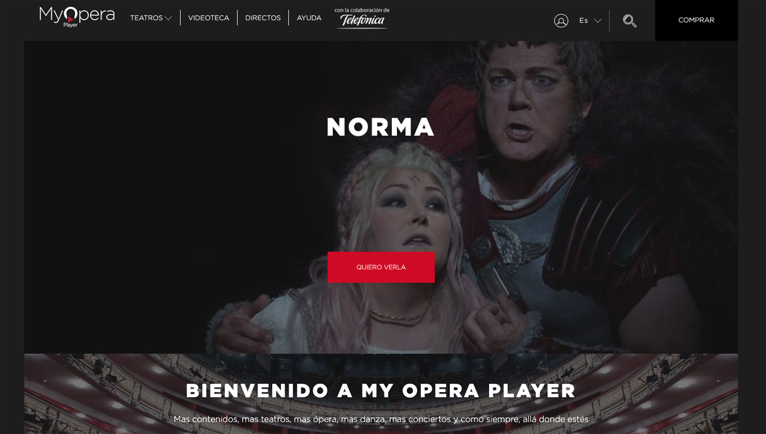
Task: Click the 'Mas contenidos, mas teatros' subtitle text
Action: pos(381,419)
